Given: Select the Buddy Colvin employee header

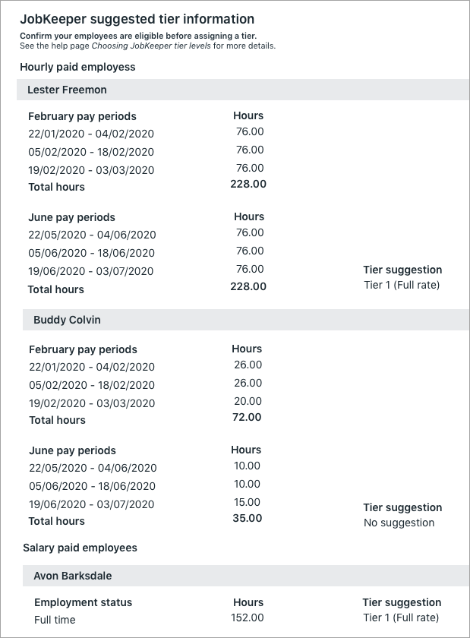Looking at the screenshot, I should click(67, 320).
